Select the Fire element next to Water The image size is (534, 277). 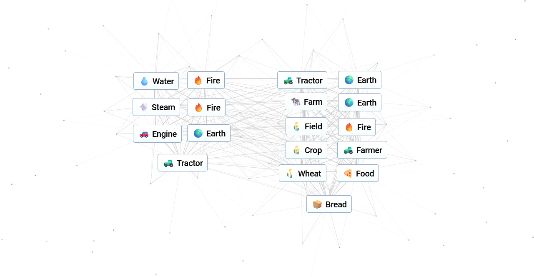(x=206, y=81)
